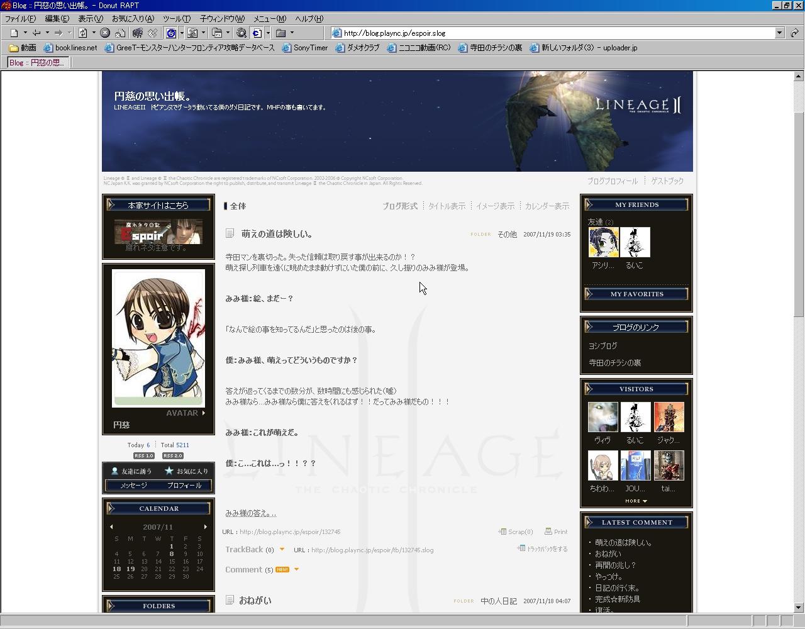Open the みみ様の答え… read-more link
805x629 pixels.
251,513
